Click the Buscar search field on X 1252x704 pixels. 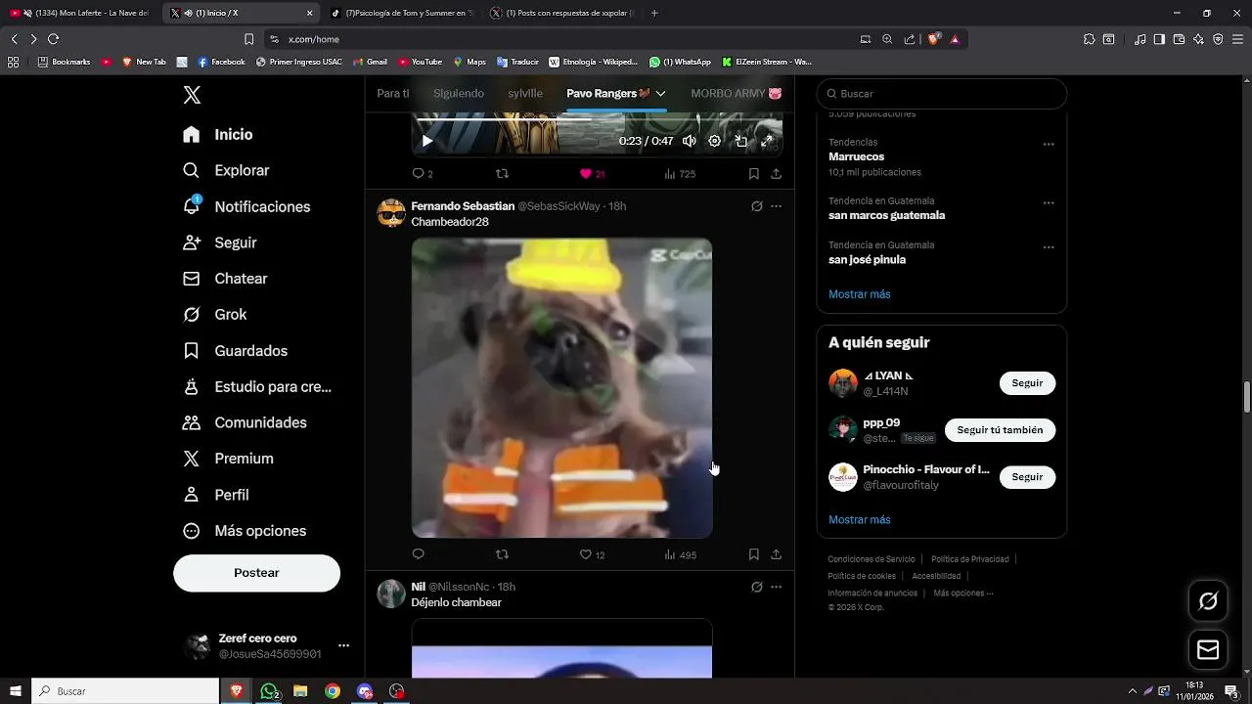pyautogui.click(x=941, y=94)
